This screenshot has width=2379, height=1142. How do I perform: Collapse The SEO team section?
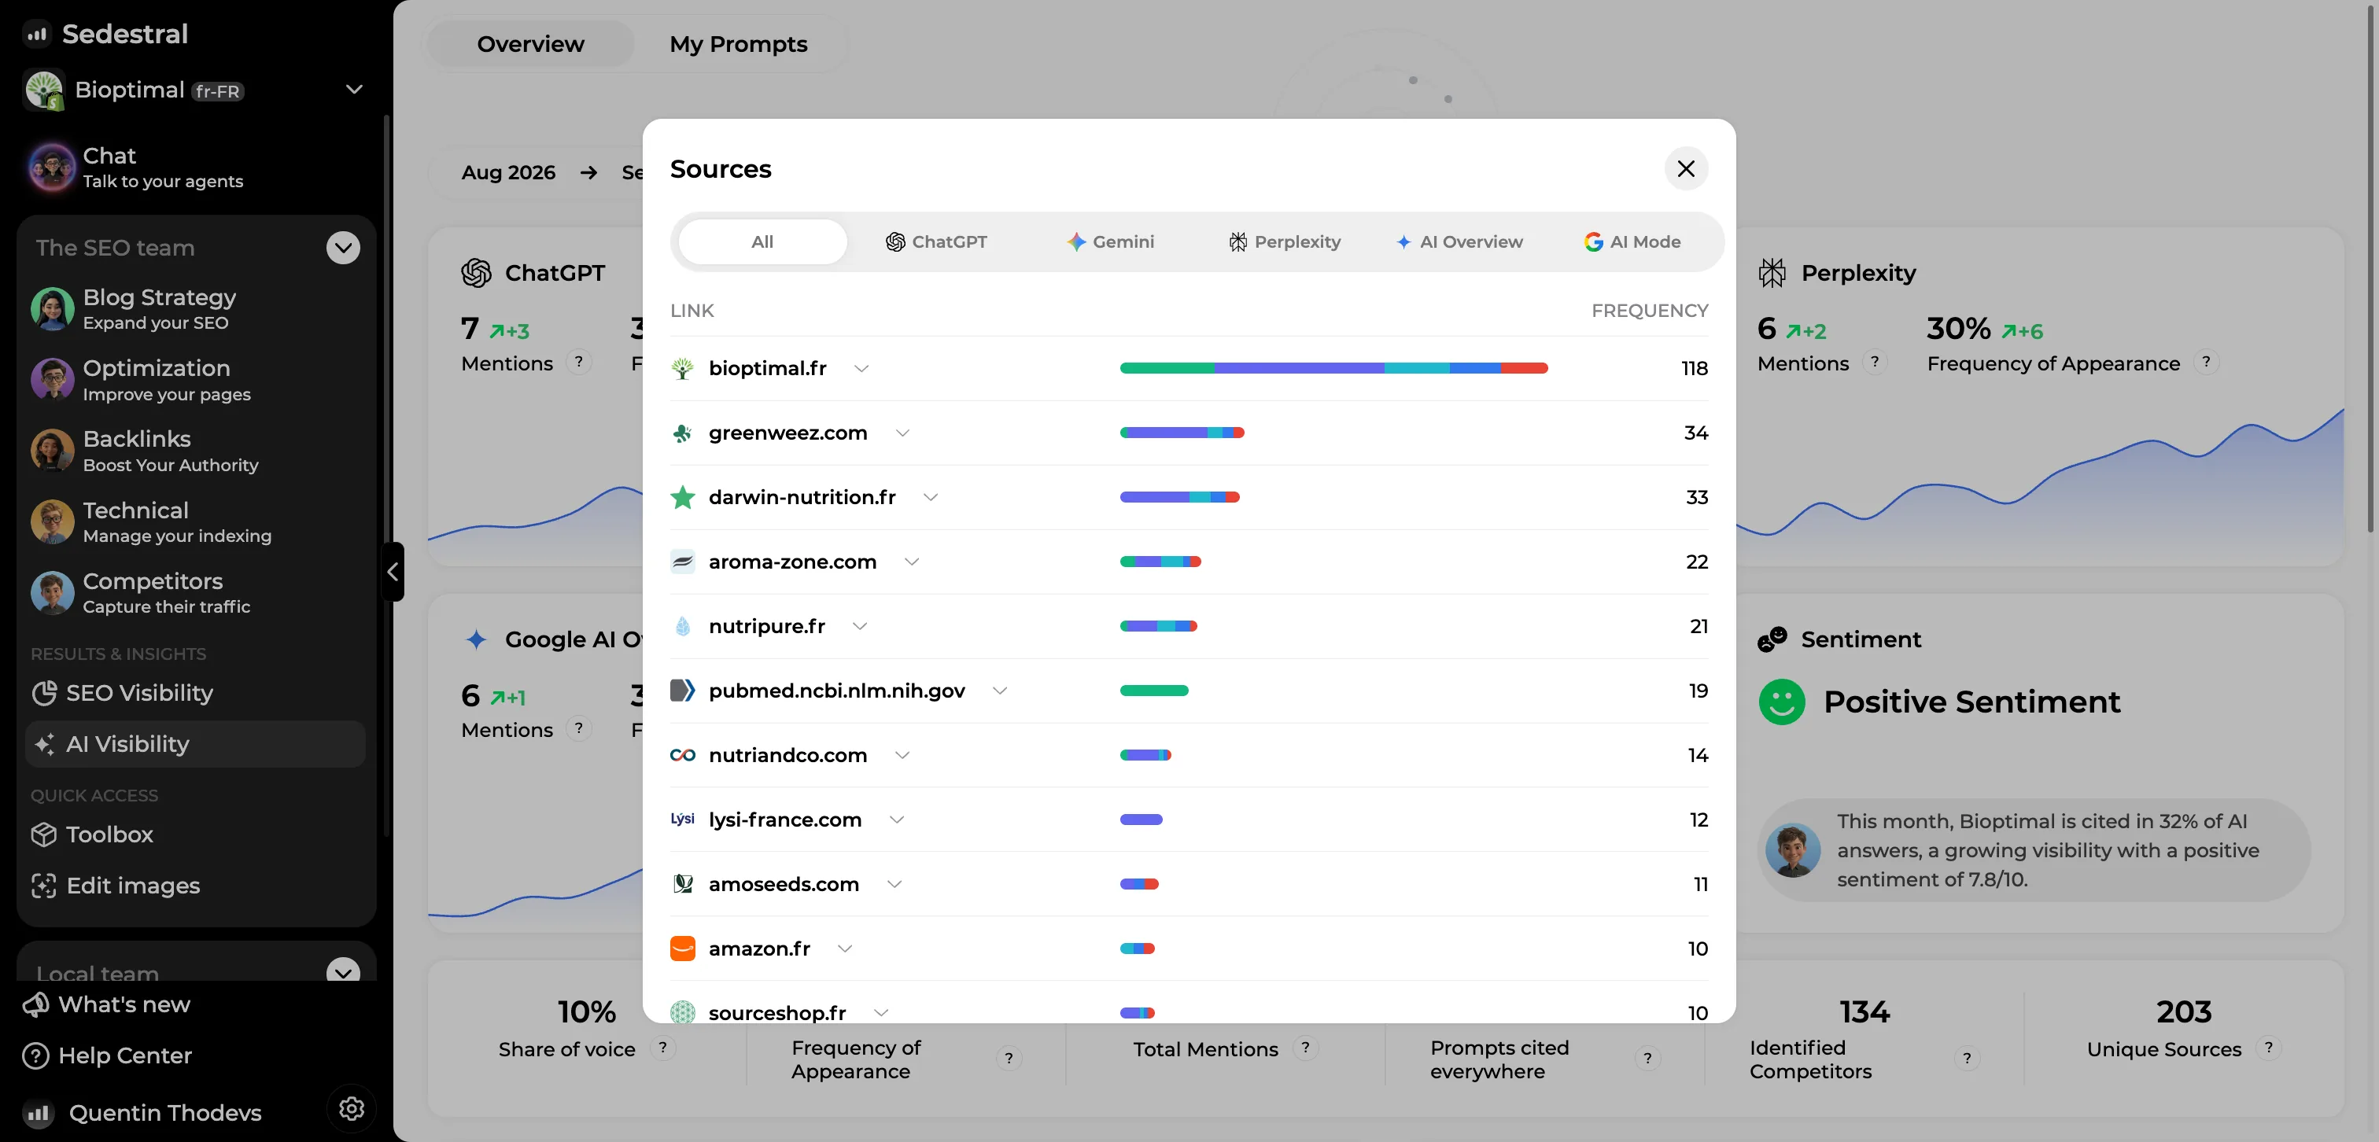[x=344, y=248]
